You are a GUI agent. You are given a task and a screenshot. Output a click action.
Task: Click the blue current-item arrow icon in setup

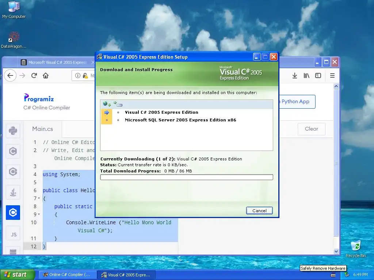pyautogui.click(x=107, y=112)
